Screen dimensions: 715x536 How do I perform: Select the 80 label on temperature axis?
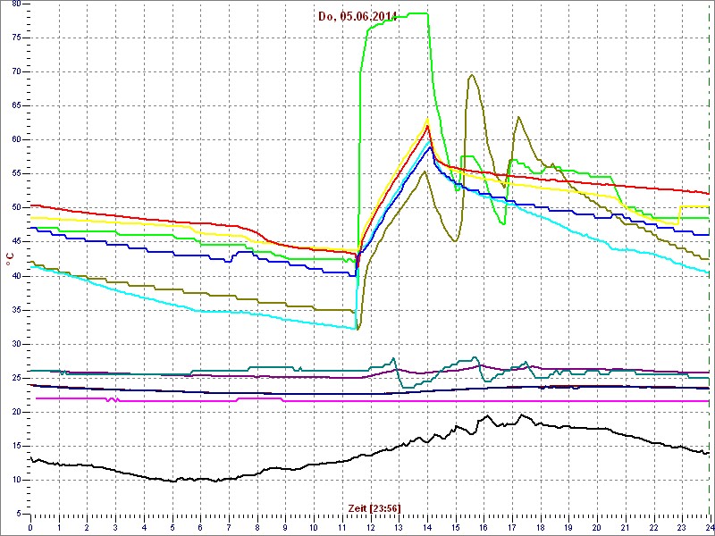coord(16,4)
